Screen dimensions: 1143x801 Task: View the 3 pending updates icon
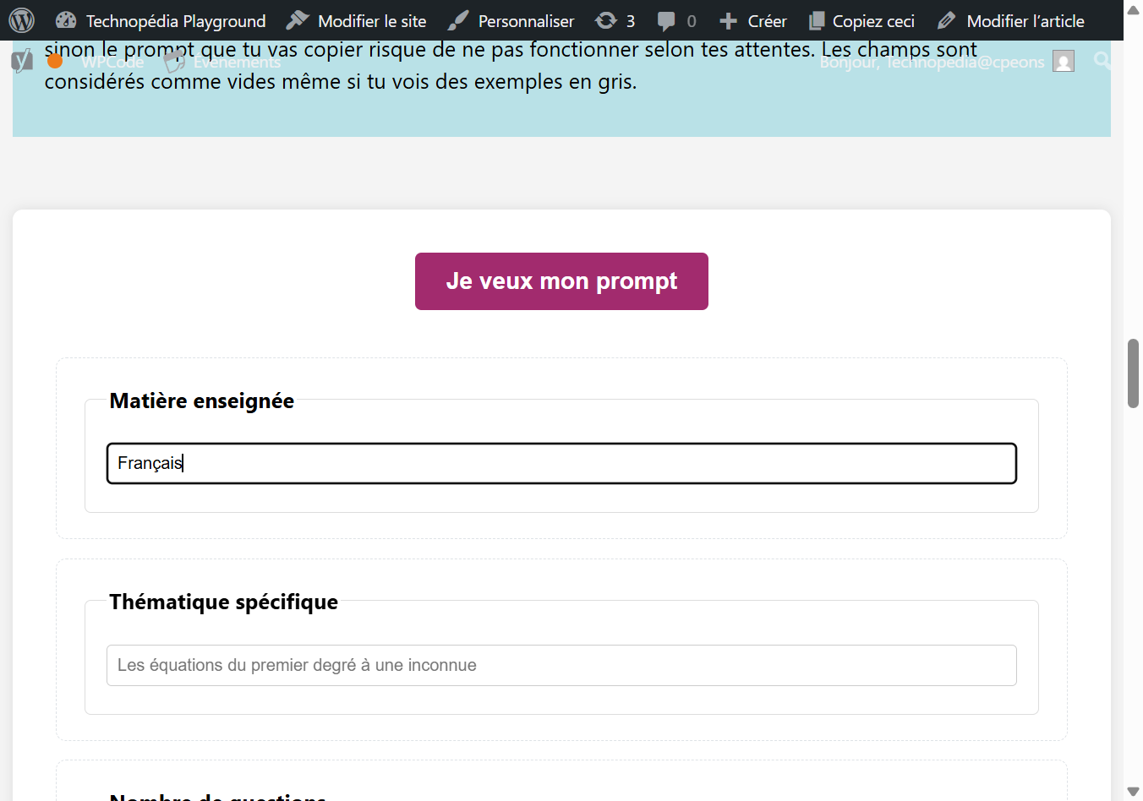pyautogui.click(x=615, y=20)
